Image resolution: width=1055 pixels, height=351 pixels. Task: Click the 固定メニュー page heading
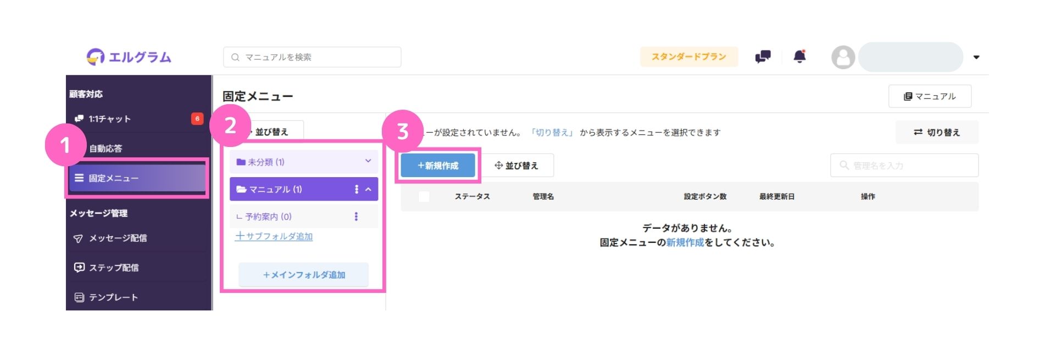point(258,97)
